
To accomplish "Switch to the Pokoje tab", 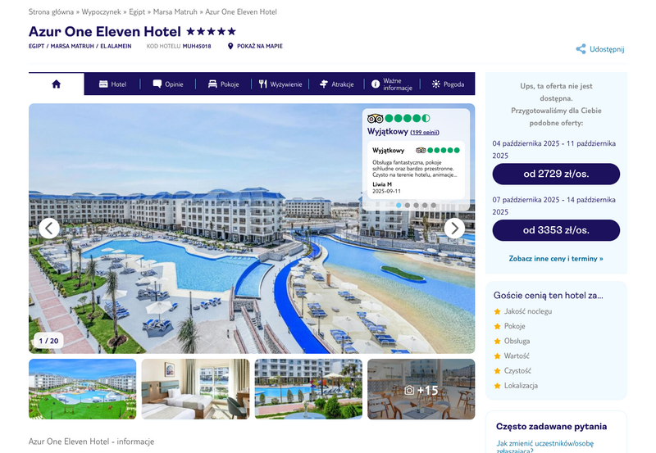I will (223, 84).
